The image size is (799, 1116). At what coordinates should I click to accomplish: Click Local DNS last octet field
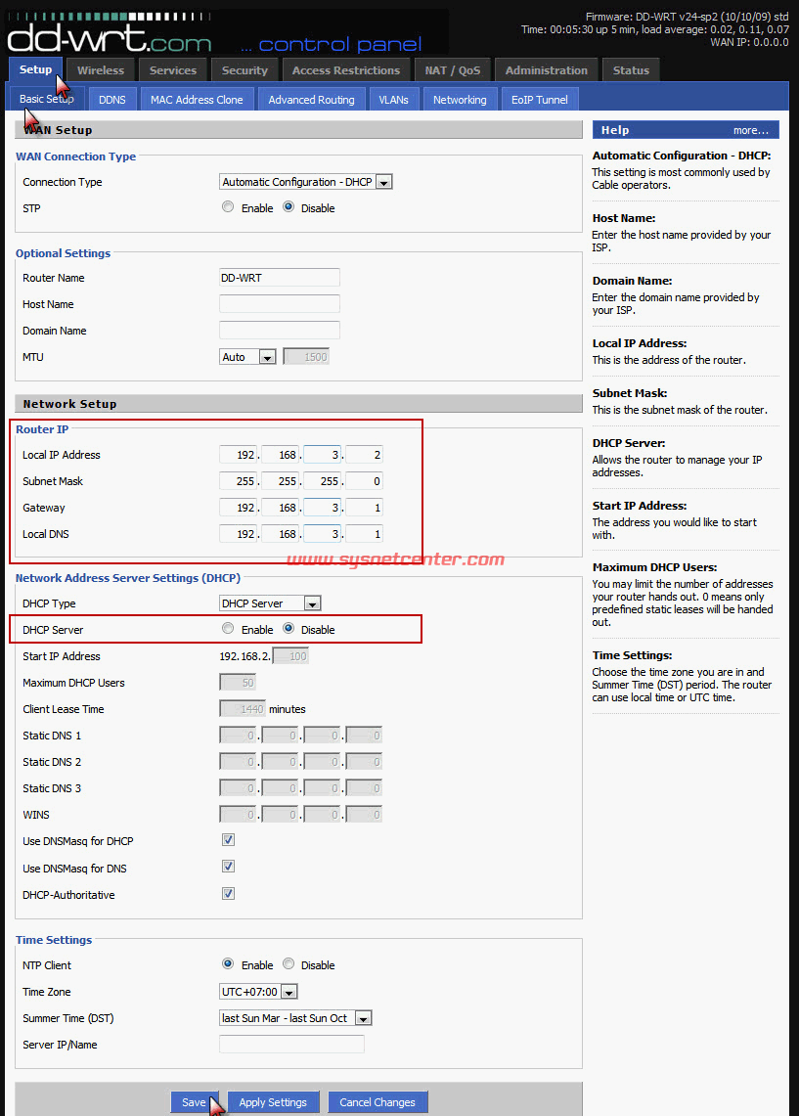pos(364,534)
